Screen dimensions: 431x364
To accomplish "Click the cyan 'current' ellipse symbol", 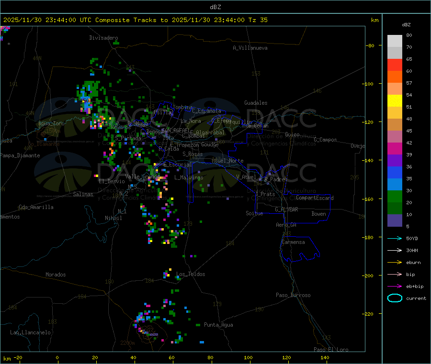I will pyautogui.click(x=395, y=298).
